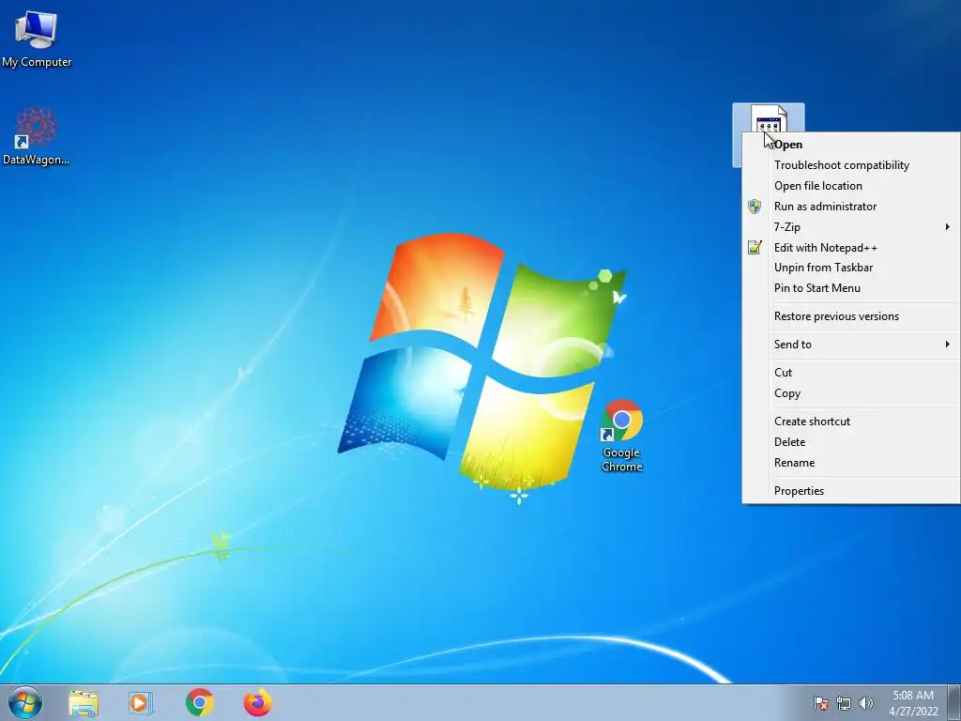The image size is (961, 721).
Task: Select Rename in context menu
Action: (x=851, y=463)
